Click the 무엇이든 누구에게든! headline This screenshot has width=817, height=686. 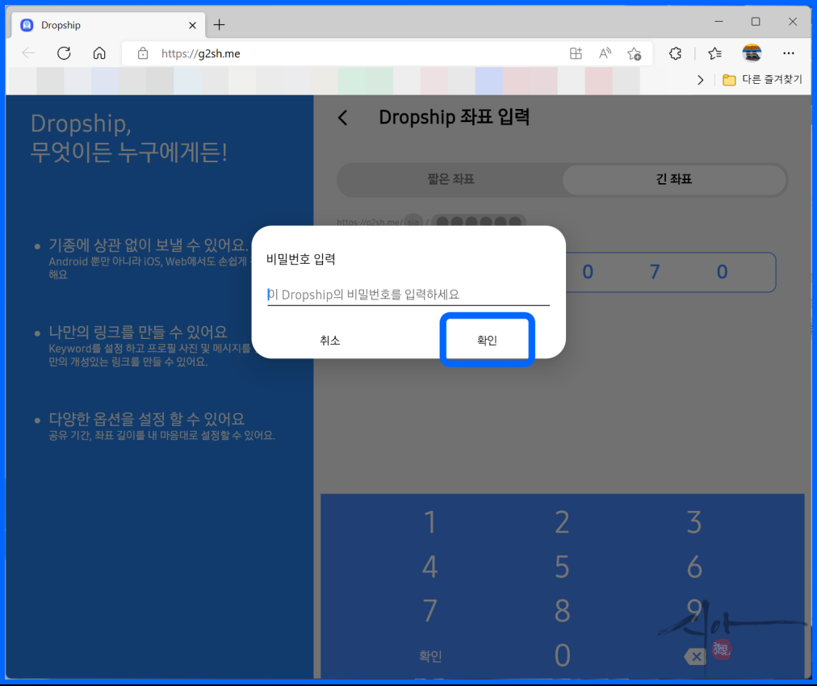128,153
